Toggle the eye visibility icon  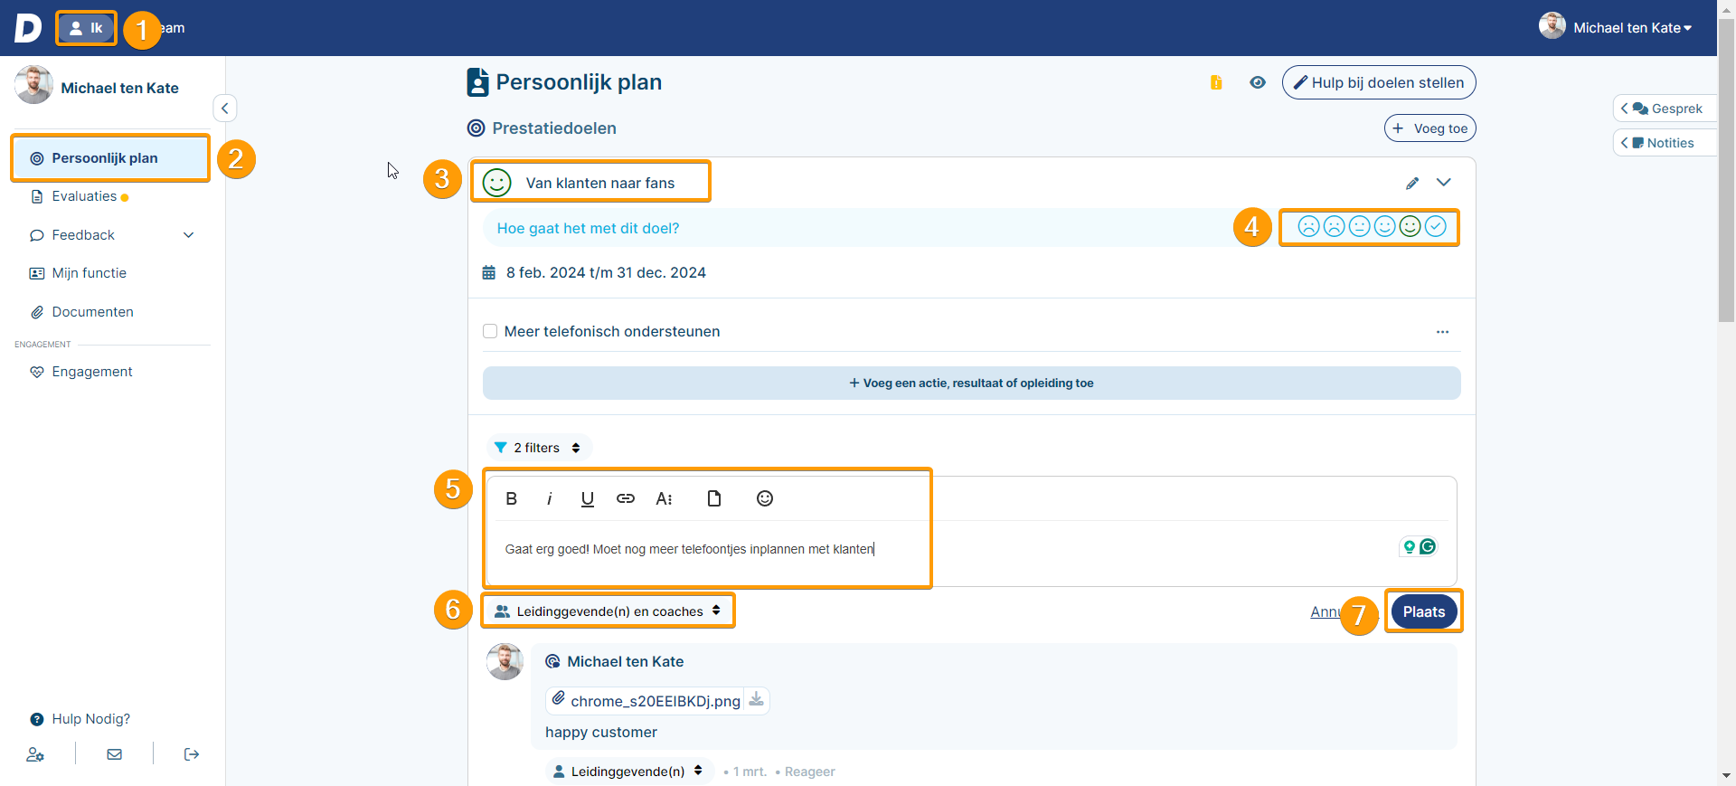point(1258,82)
